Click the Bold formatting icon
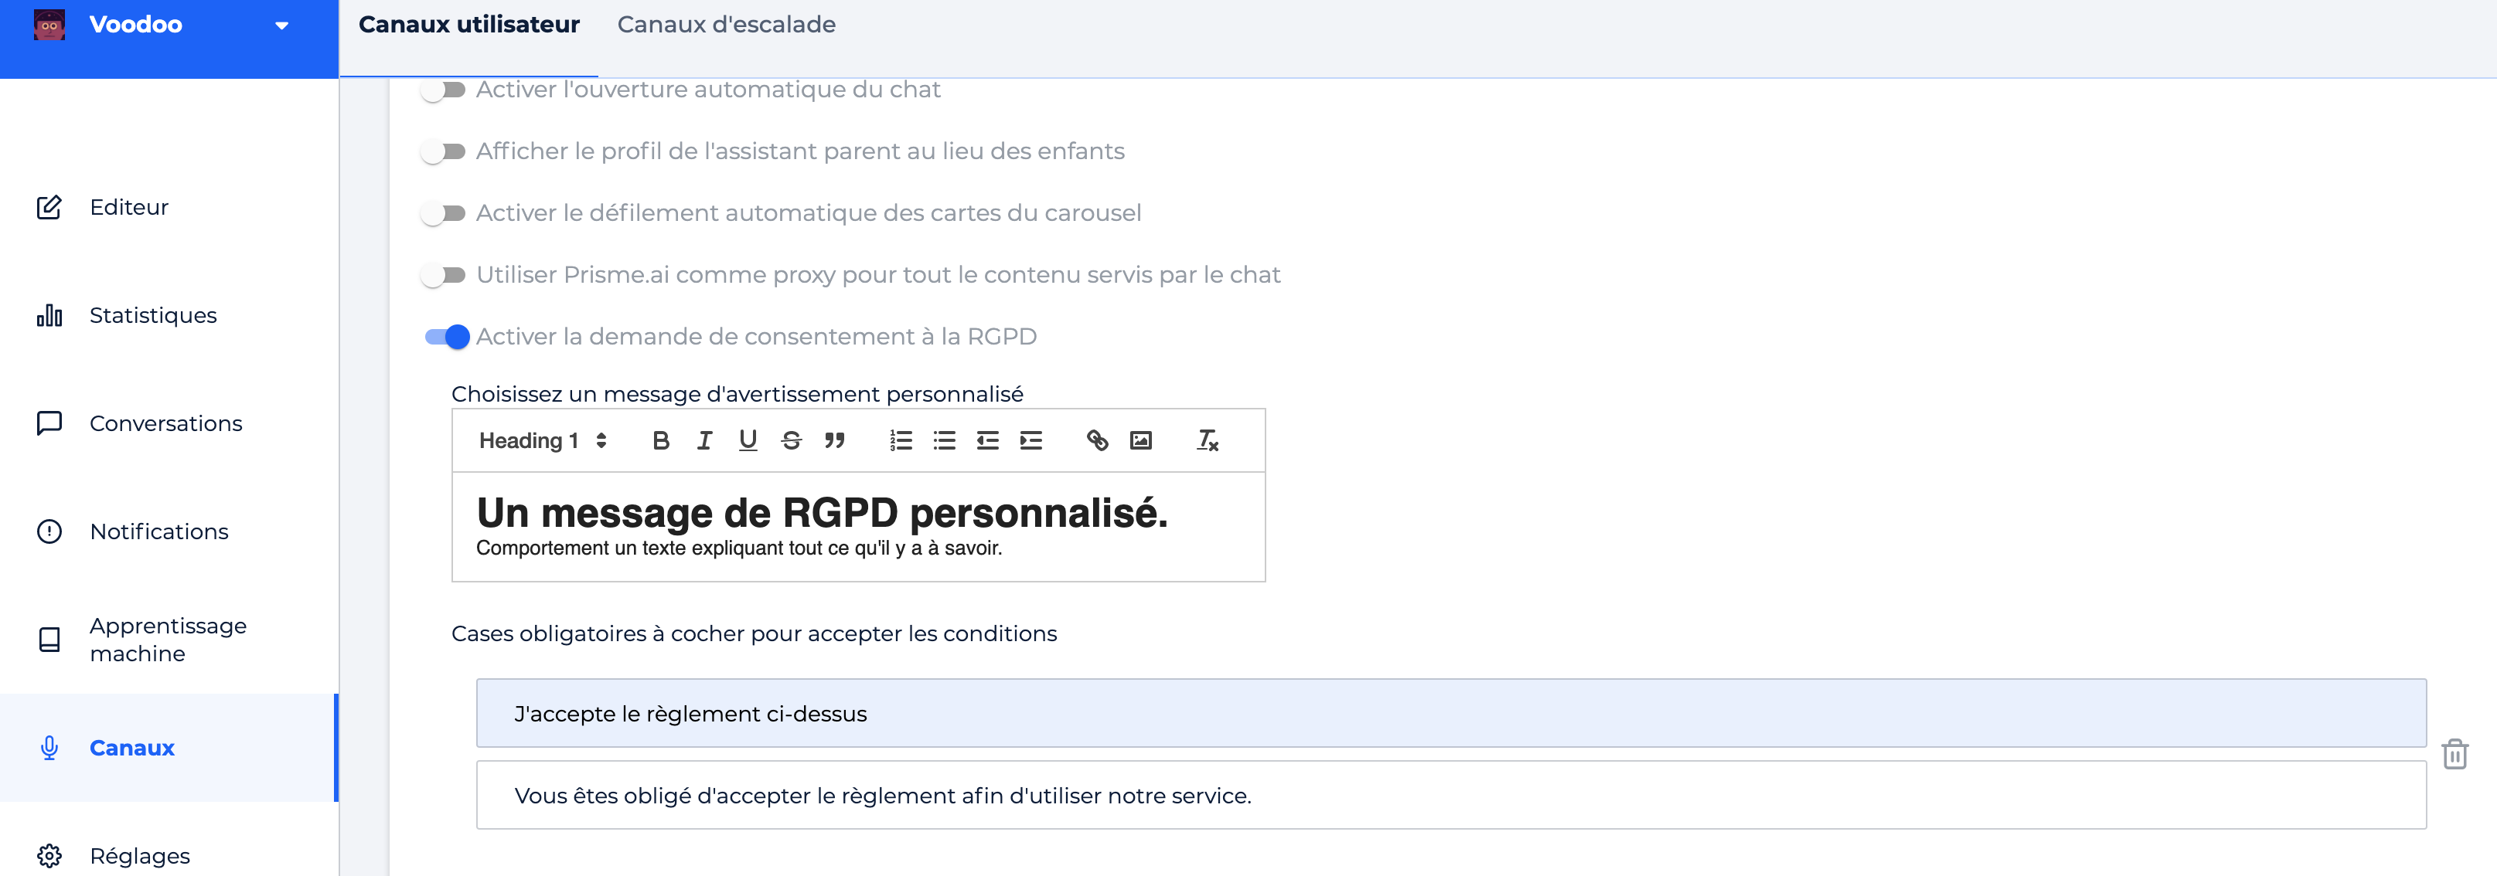This screenshot has width=2497, height=876. 661,441
